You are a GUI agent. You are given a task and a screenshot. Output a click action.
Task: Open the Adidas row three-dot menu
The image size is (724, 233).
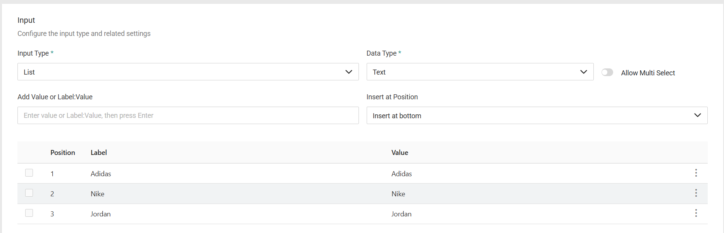tap(696, 173)
